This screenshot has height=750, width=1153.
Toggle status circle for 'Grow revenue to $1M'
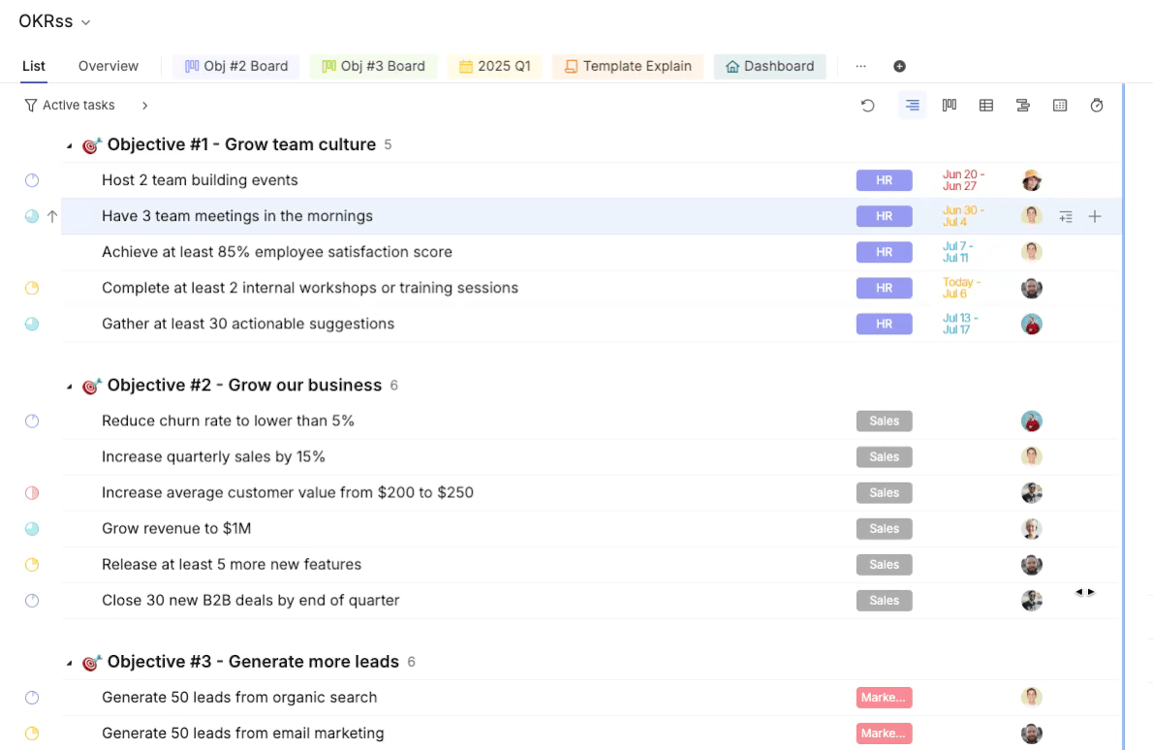[32, 529]
